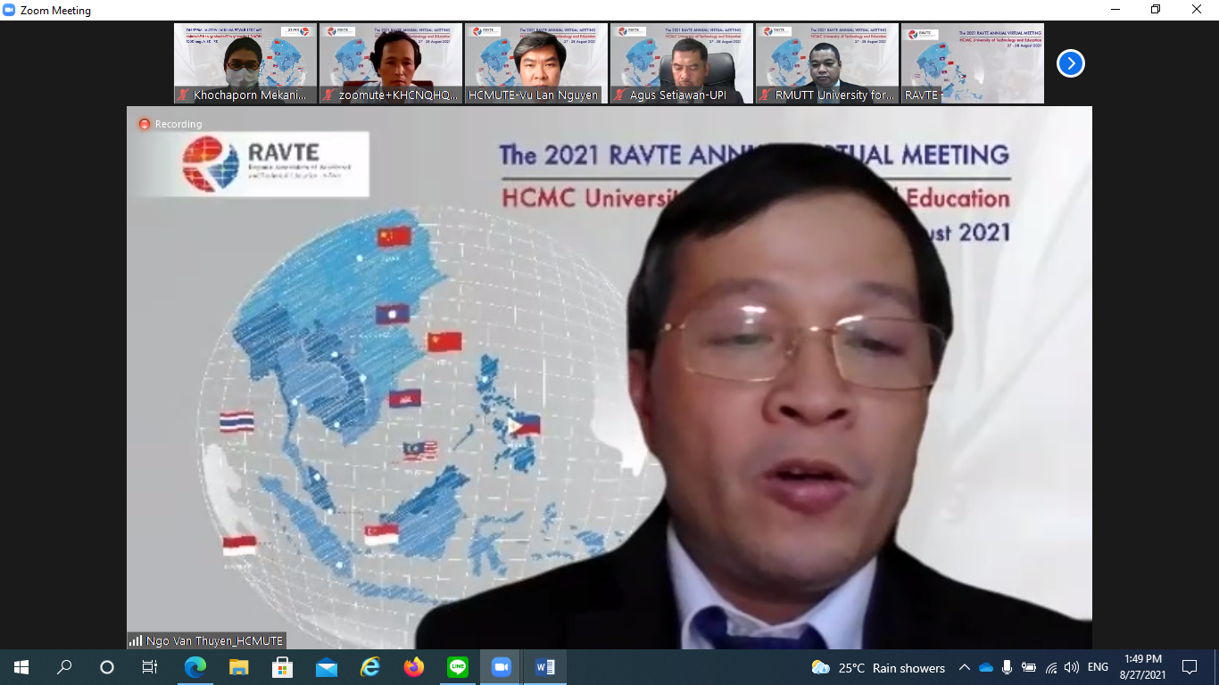Image resolution: width=1219 pixels, height=685 pixels.
Task: Select Khochaporn Mekani participant video thumbnail
Action: (x=245, y=63)
